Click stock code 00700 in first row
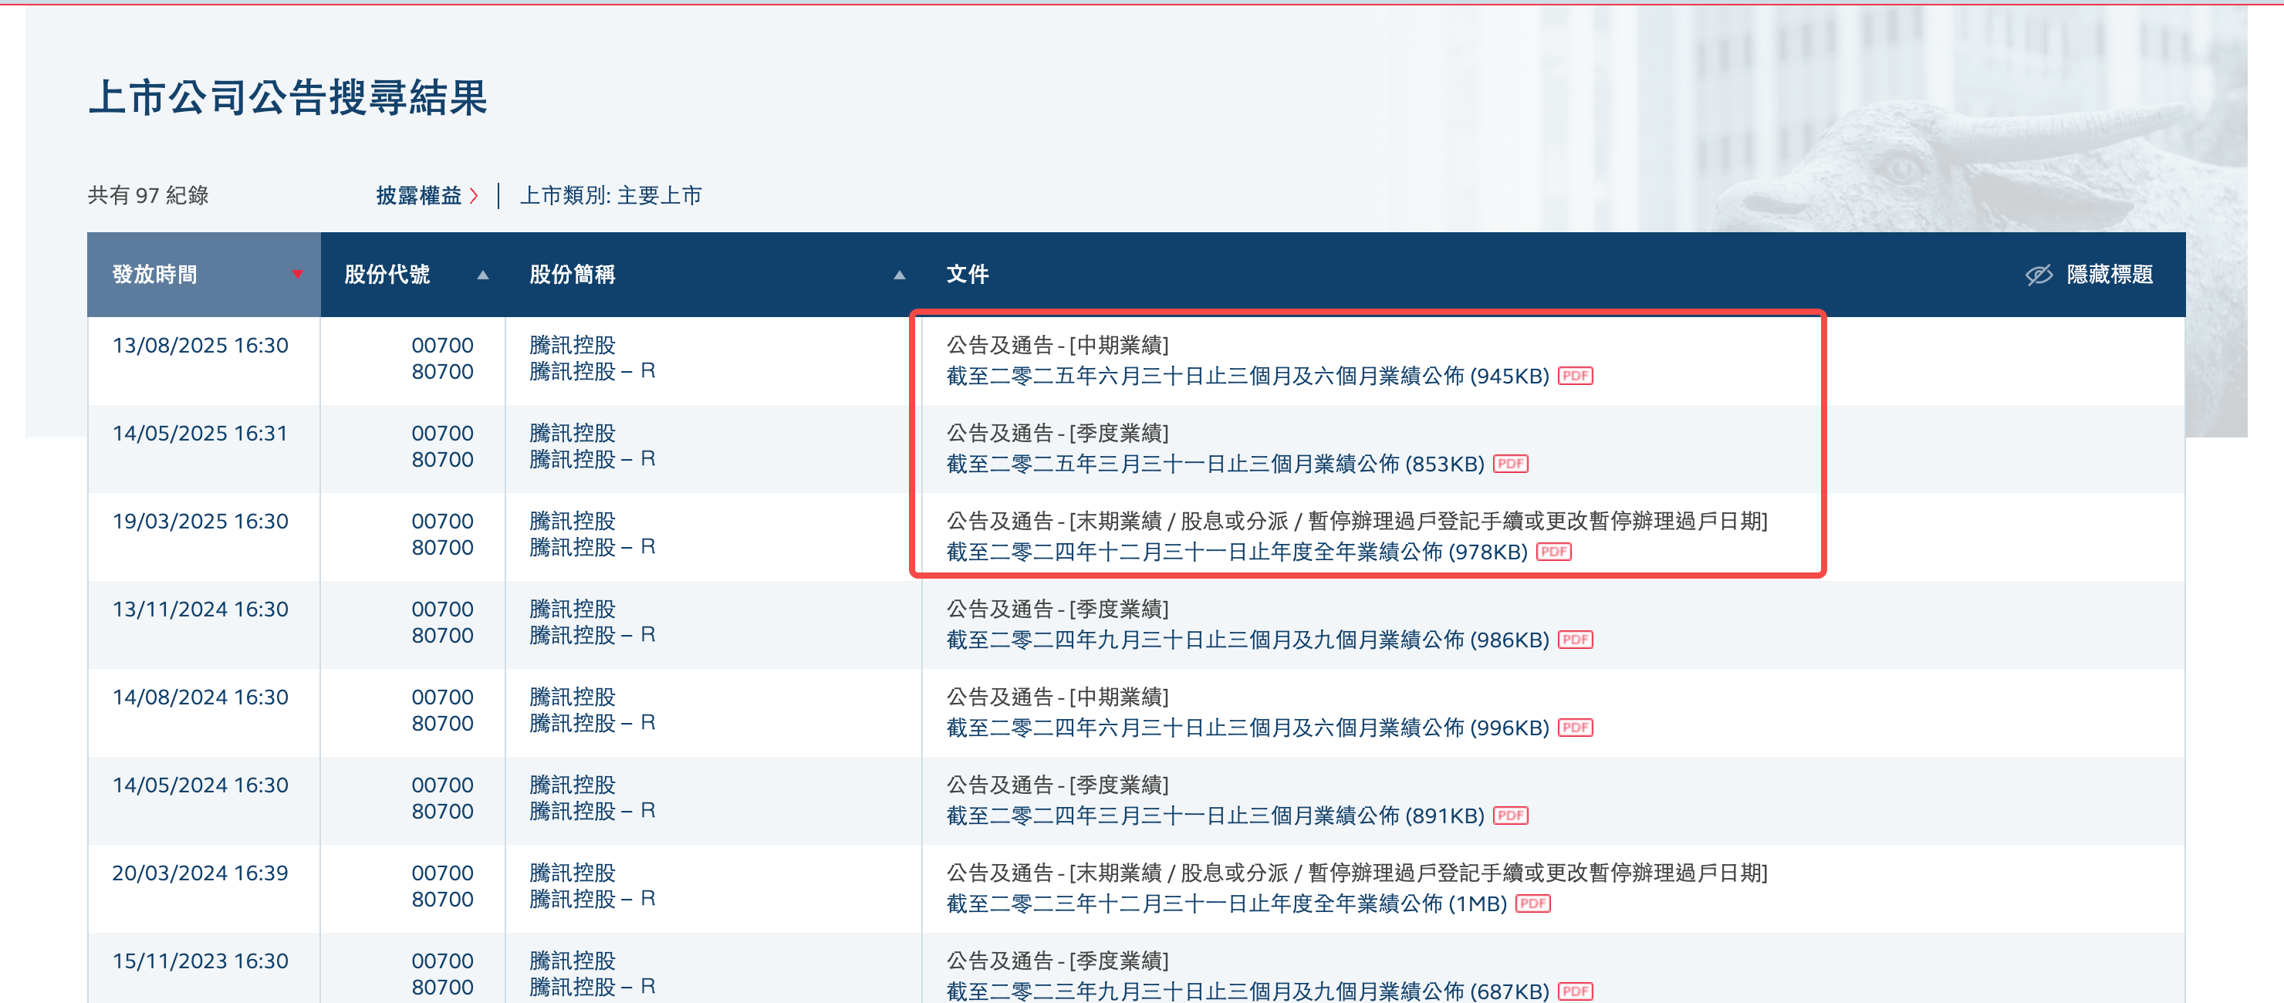Image resolution: width=2284 pixels, height=1003 pixels. coord(441,345)
